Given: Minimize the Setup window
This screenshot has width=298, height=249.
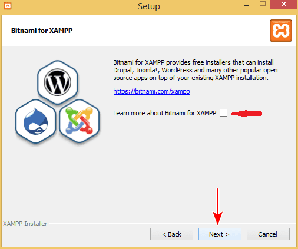Looking at the screenshot, I should 247,5.
